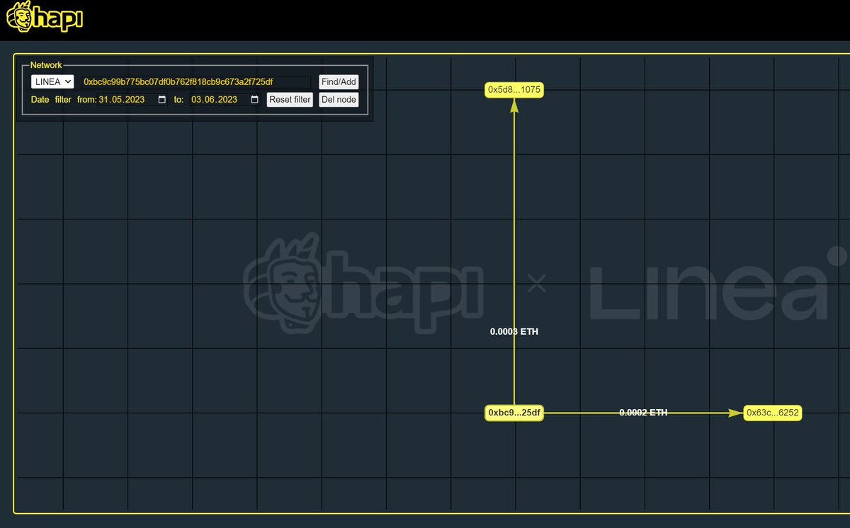This screenshot has height=528, width=850.
Task: Click the Network legend label
Action: 46,65
